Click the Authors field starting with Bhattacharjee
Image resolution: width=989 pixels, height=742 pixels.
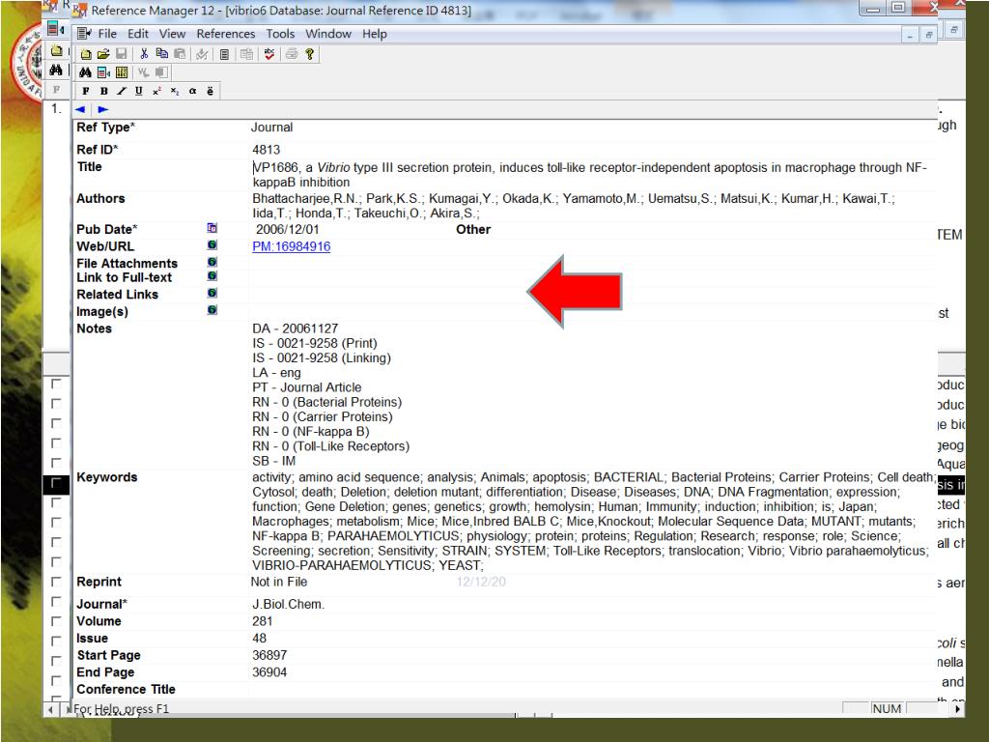pyautogui.click(x=574, y=206)
